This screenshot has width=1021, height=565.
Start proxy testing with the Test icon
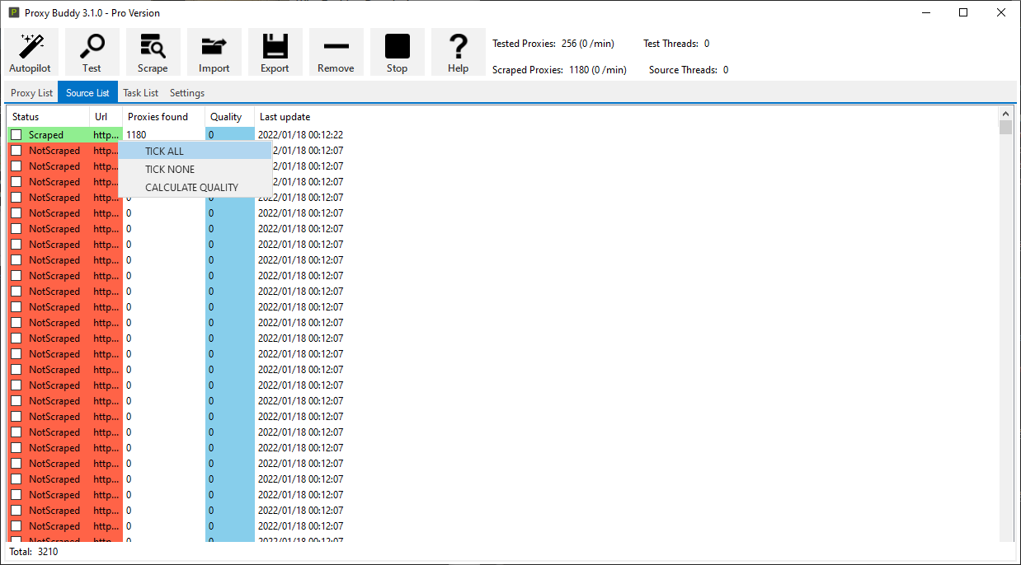(92, 47)
